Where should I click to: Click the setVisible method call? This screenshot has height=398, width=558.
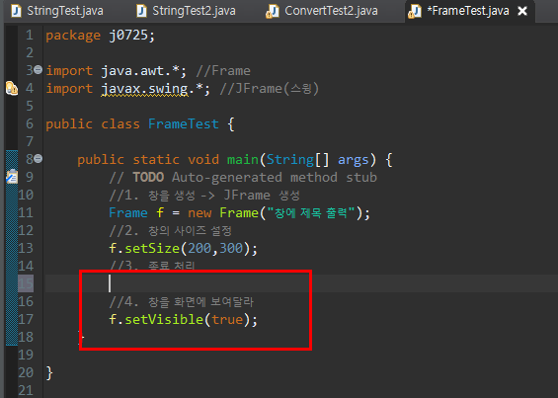click(164, 319)
